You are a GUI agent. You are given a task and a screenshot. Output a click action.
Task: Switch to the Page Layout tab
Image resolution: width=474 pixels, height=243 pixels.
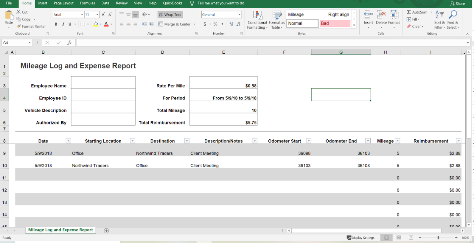click(x=64, y=3)
